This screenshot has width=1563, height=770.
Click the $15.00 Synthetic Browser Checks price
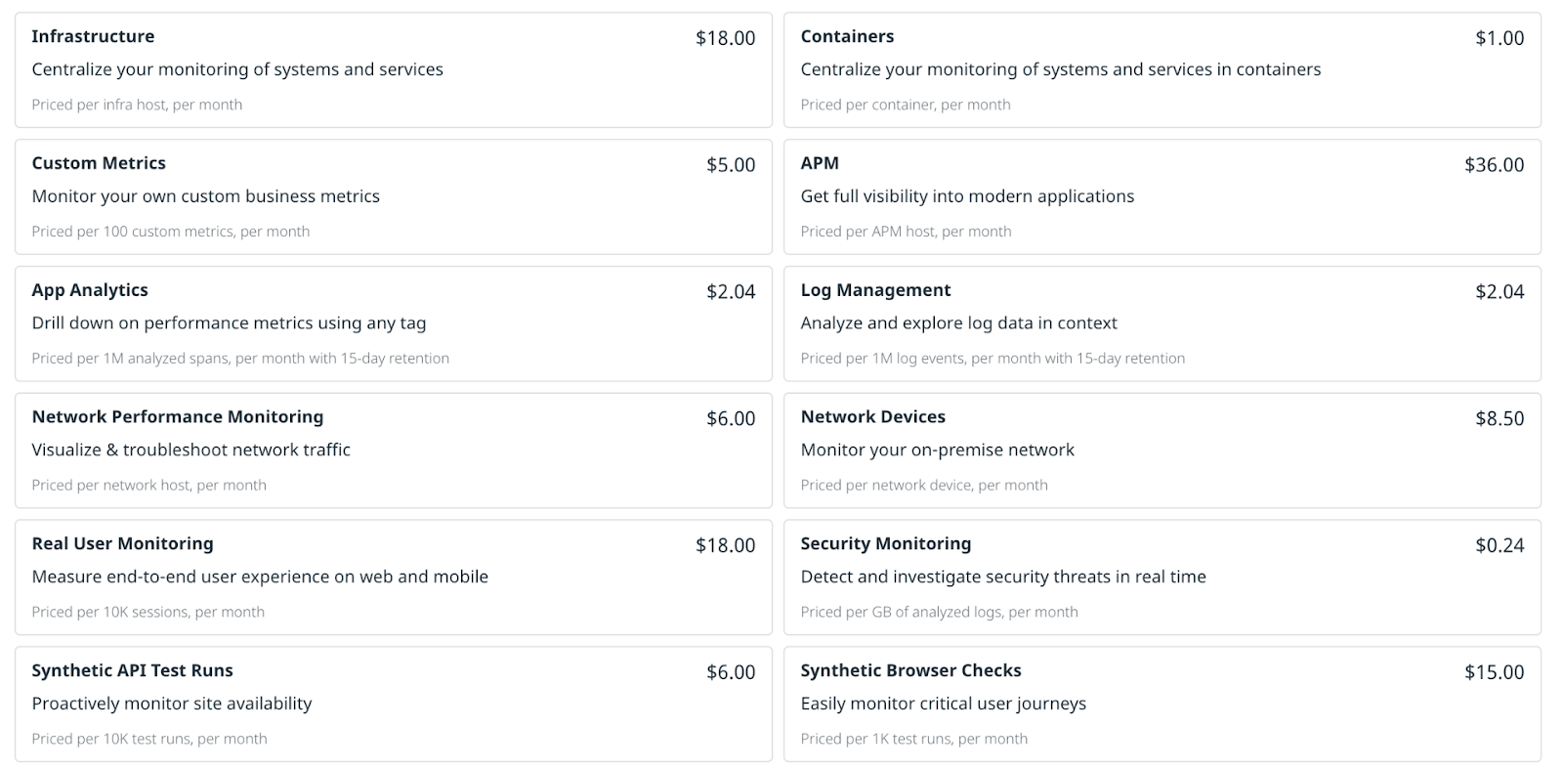1494,673
